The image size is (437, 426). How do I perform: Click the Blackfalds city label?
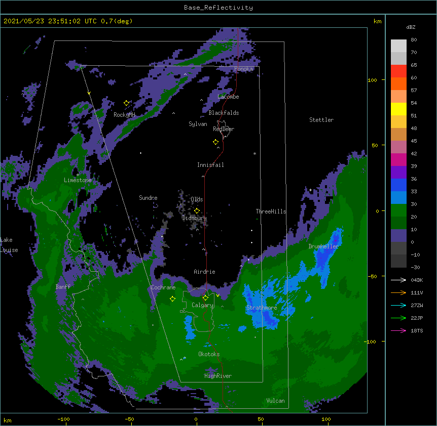pyautogui.click(x=224, y=113)
